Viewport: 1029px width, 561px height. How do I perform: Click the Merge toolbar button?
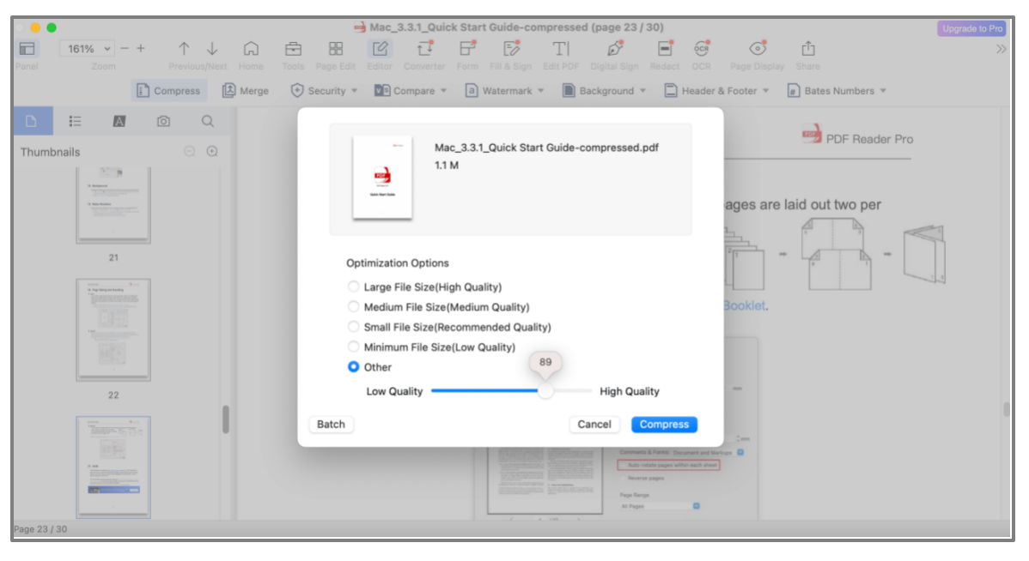point(246,90)
